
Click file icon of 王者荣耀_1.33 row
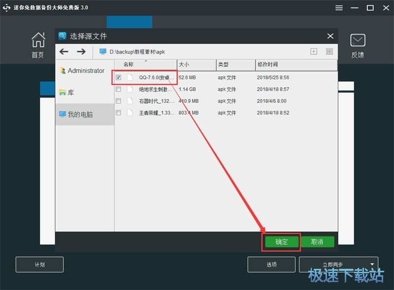(130, 113)
